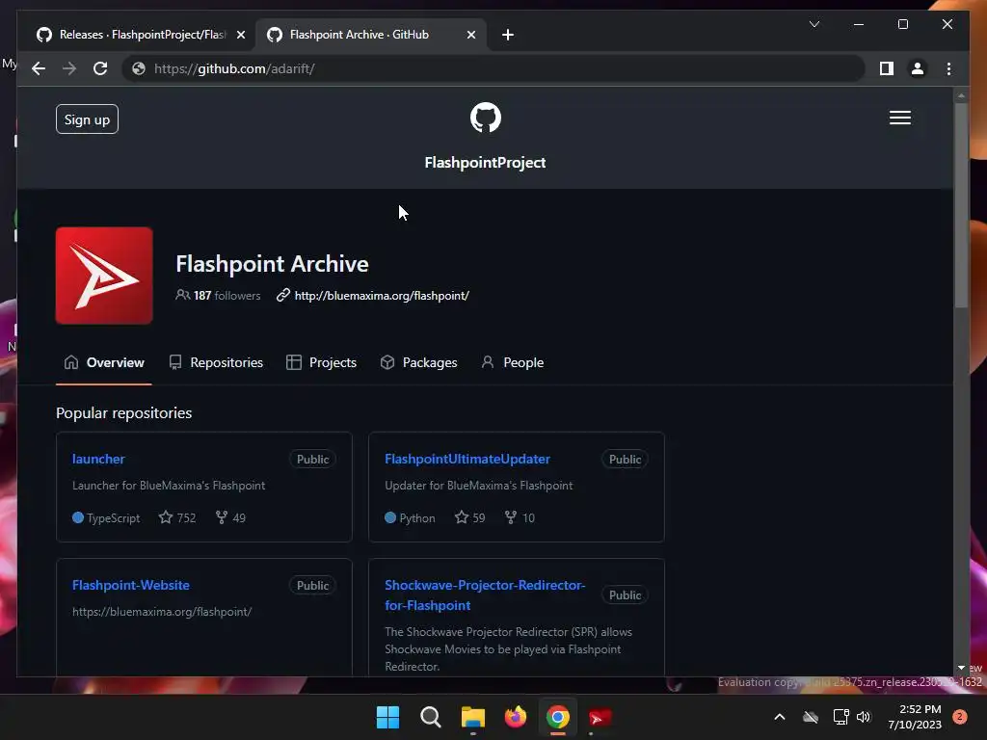
Task: Click the star count 752 on launcher
Action: click(x=177, y=517)
